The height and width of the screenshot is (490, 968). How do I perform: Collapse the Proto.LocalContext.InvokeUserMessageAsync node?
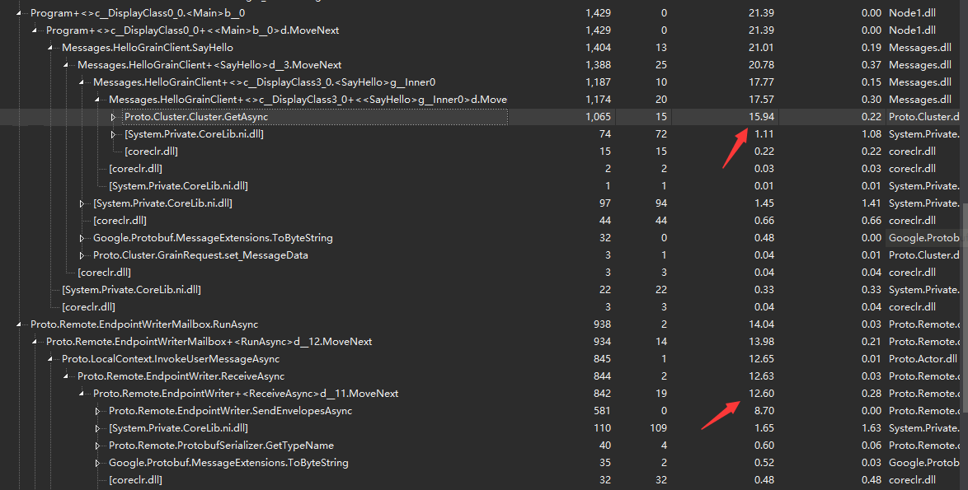point(50,358)
